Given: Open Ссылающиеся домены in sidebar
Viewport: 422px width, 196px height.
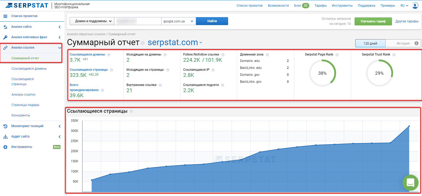Looking at the screenshot, I should (29, 69).
